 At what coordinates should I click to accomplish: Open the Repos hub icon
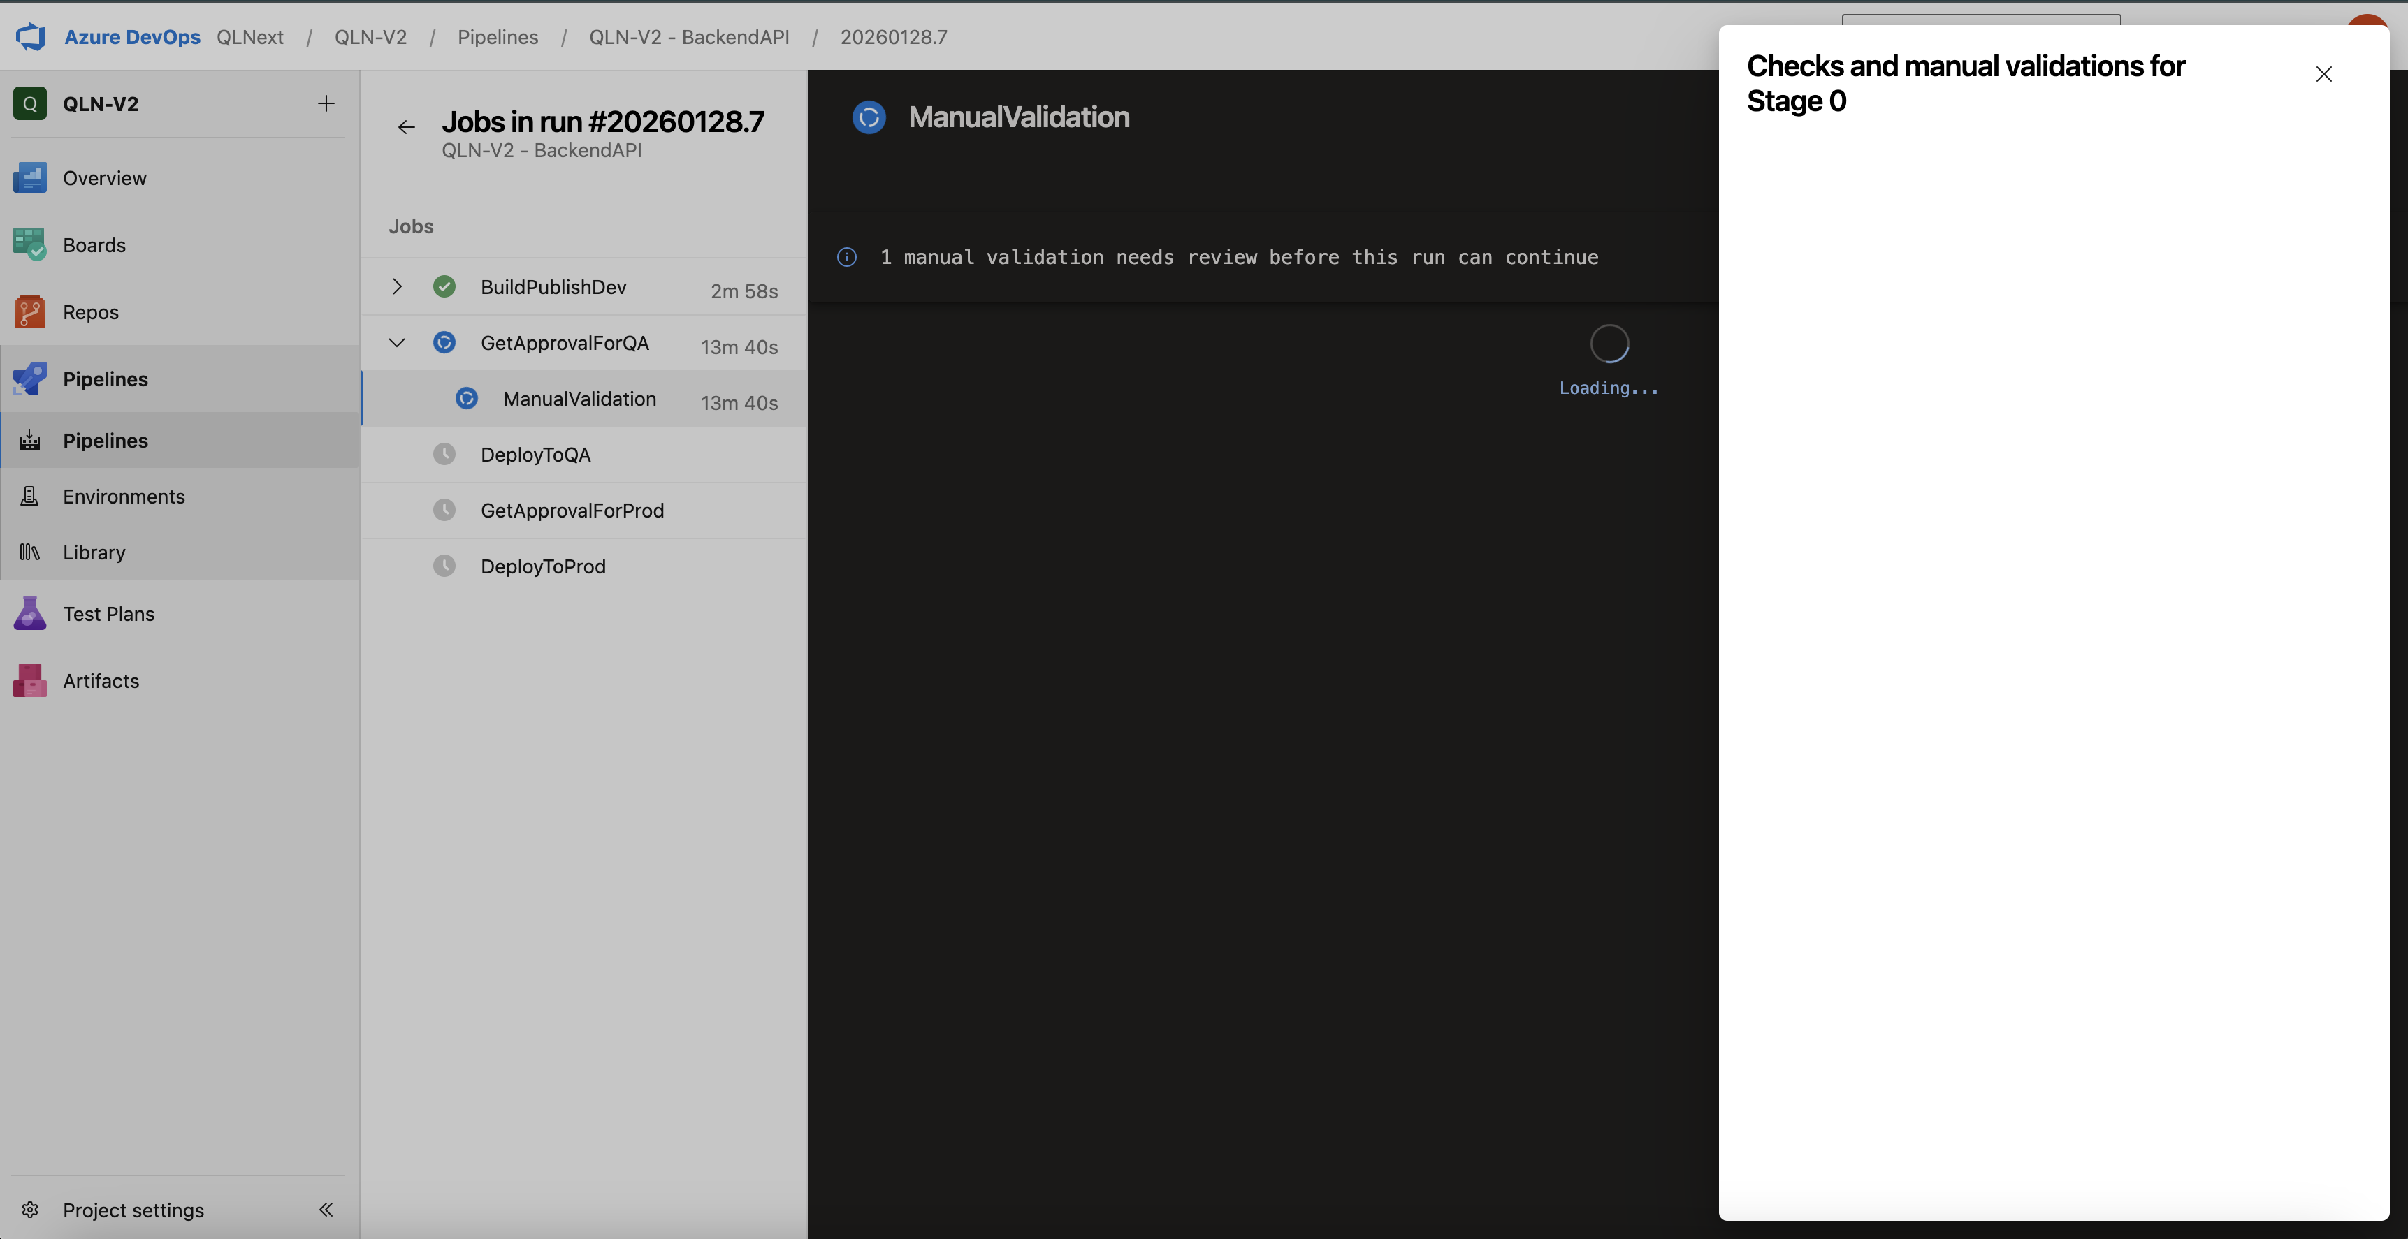[30, 312]
